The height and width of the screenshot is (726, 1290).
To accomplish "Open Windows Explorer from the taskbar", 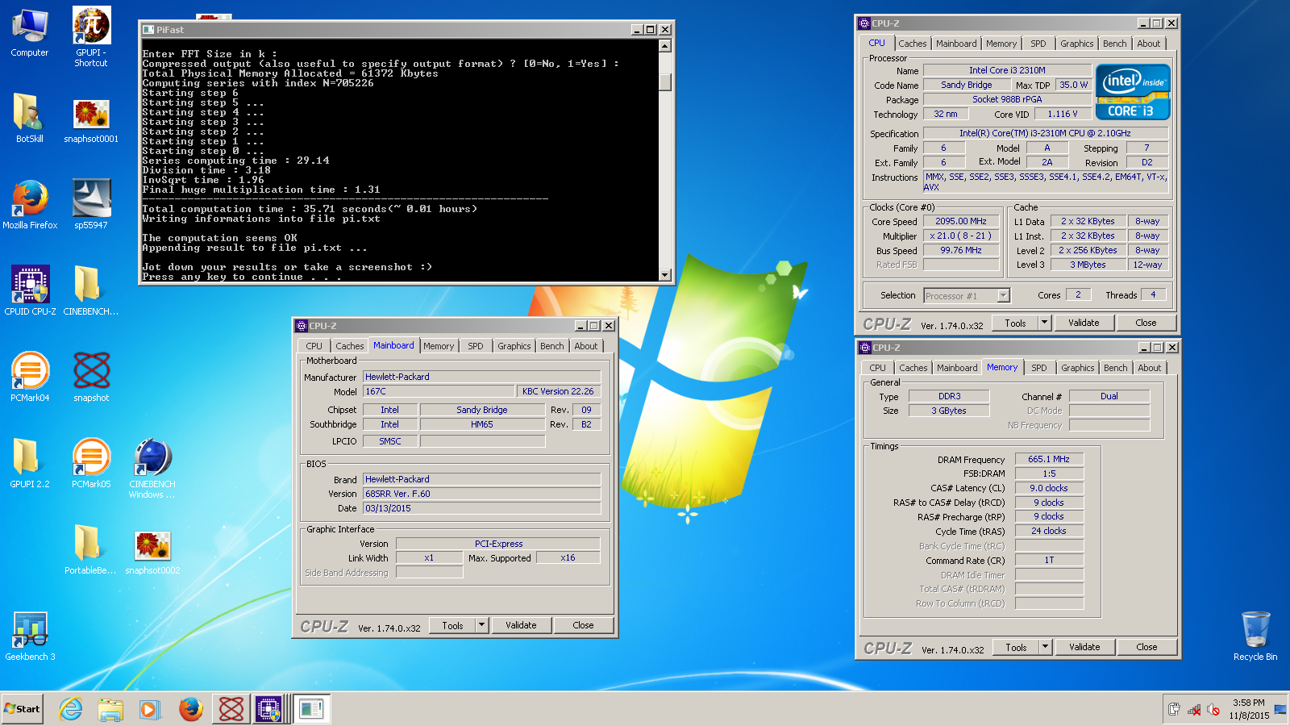I will (110, 709).
